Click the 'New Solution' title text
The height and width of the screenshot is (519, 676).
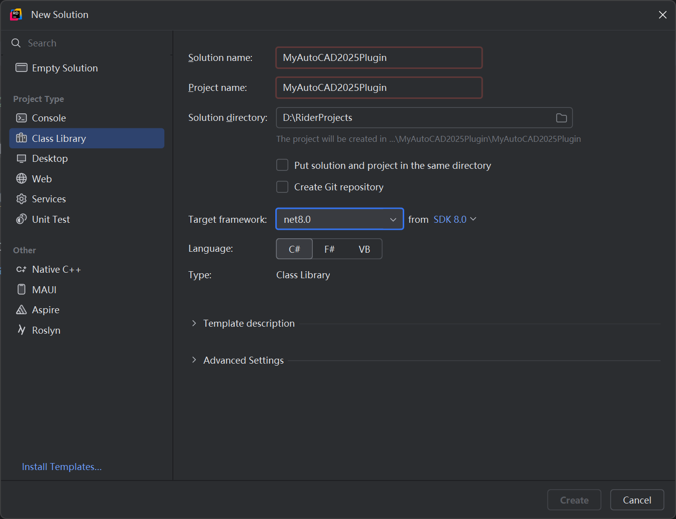pos(60,14)
